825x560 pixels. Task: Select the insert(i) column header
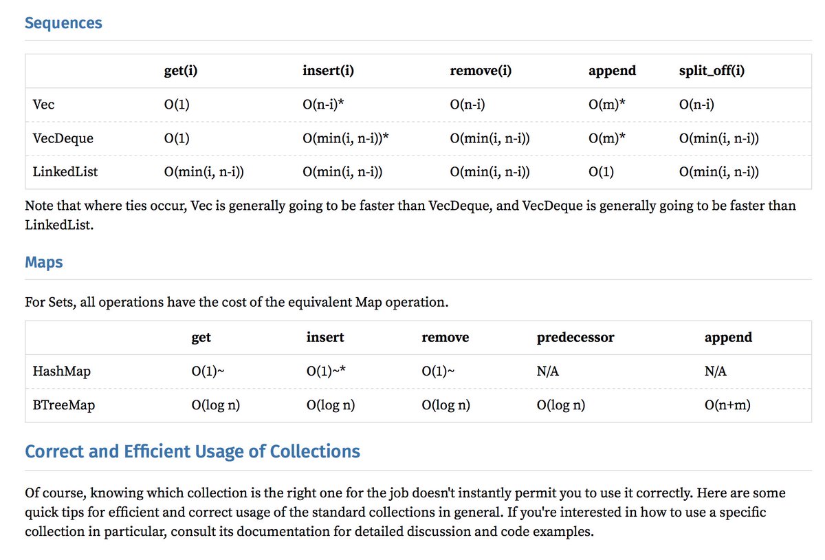(x=328, y=71)
